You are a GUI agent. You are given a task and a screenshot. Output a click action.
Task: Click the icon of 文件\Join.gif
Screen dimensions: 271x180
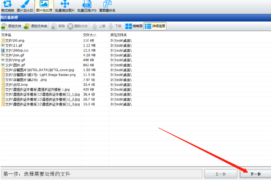[x=3, y=55]
